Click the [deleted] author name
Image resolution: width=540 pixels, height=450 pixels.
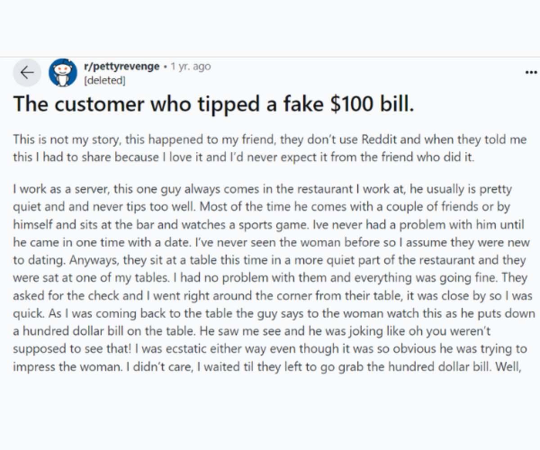coord(104,81)
